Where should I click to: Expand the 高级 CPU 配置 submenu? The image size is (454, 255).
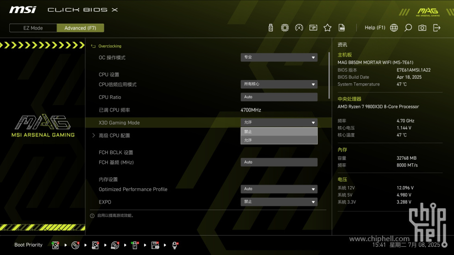pyautogui.click(x=114, y=135)
